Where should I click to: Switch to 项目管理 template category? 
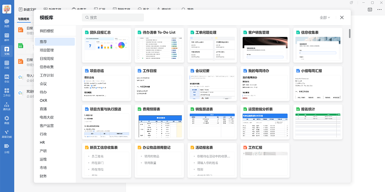click(47, 50)
